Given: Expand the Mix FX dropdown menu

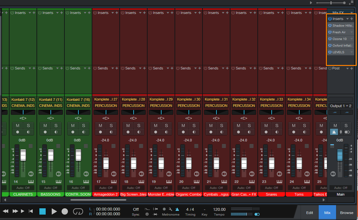Looking at the screenshot, I should (x=351, y=13).
